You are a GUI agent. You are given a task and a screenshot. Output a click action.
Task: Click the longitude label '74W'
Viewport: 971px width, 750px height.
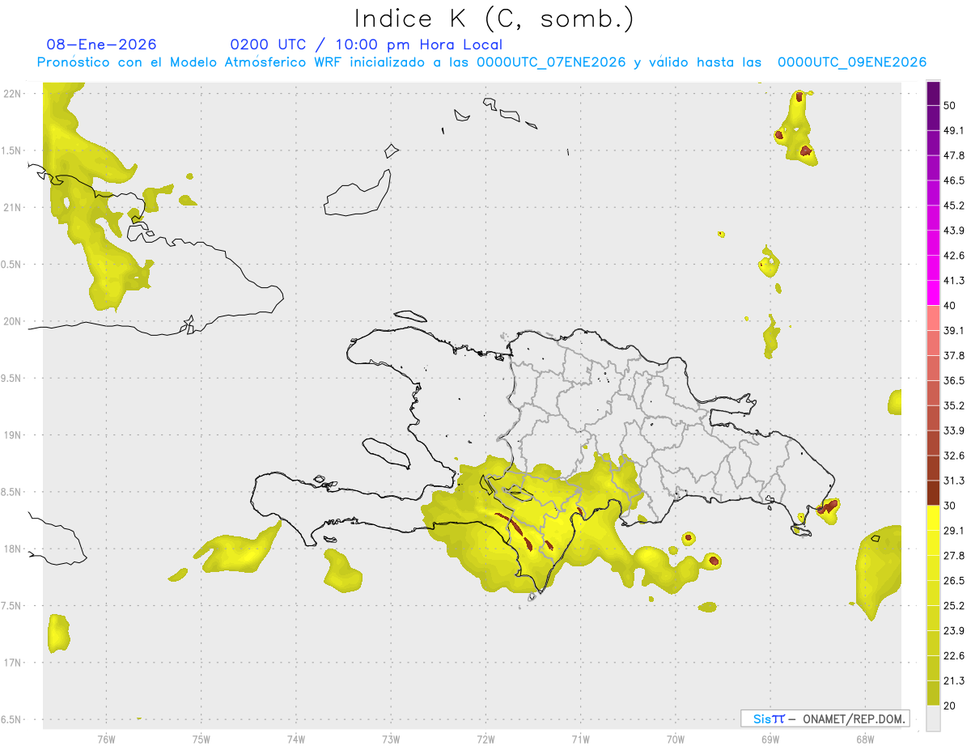(x=295, y=739)
